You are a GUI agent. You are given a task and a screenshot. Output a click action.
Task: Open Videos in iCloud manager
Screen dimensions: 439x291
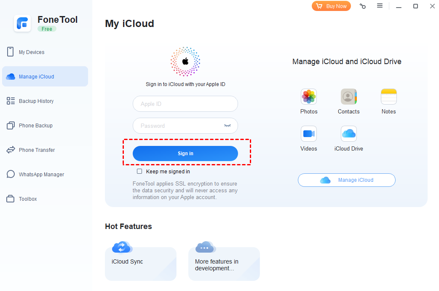(x=309, y=133)
